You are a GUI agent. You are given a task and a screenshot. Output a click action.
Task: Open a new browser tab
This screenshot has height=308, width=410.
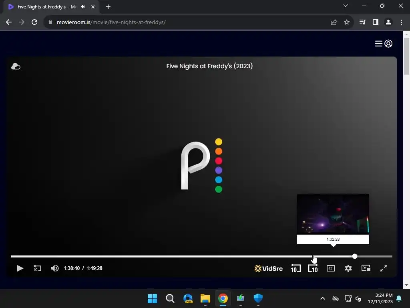click(108, 7)
